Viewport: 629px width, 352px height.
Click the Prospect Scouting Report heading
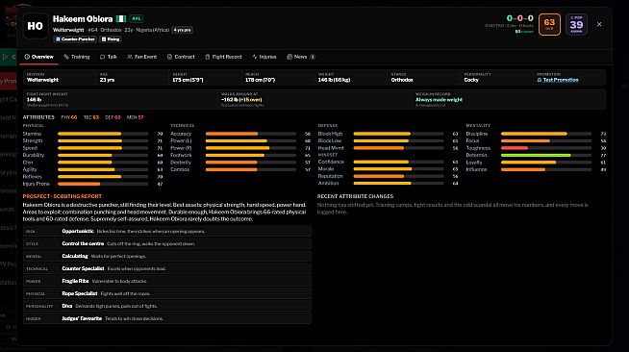(63, 196)
